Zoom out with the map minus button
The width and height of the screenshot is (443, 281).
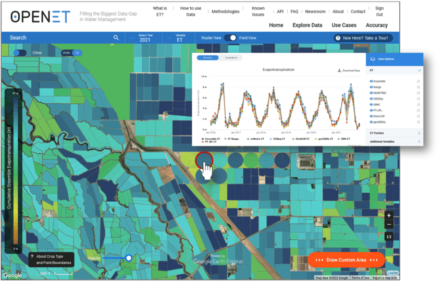point(389,224)
